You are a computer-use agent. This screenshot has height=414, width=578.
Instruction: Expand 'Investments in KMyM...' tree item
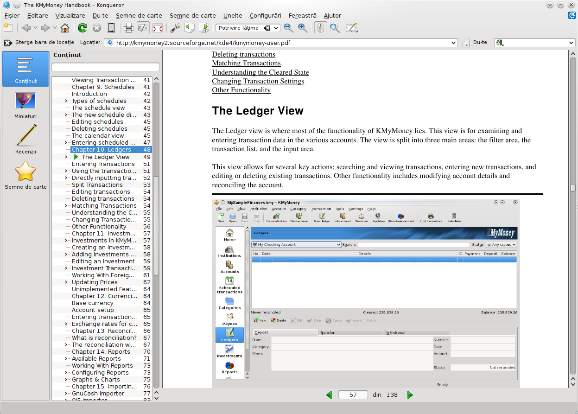point(66,241)
